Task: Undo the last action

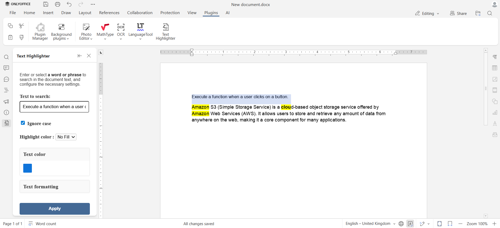Action: pos(69,4)
